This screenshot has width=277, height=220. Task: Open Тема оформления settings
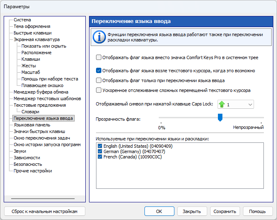32,26
